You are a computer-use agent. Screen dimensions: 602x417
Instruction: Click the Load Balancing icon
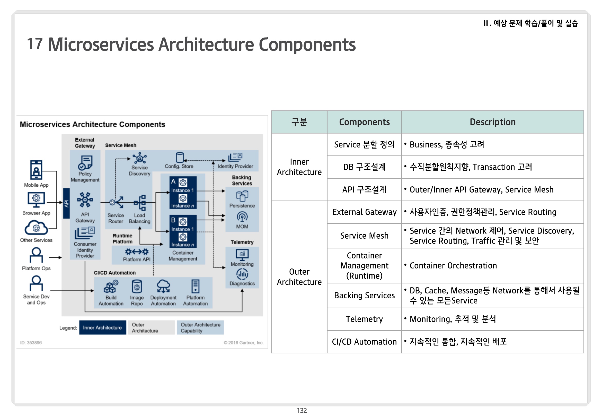click(x=140, y=203)
